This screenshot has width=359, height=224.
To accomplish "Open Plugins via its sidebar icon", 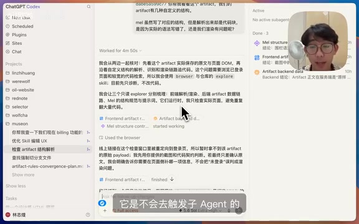I will click(x=7, y=35).
